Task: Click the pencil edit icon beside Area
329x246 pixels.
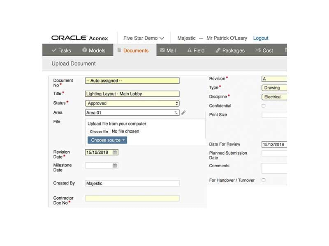Action: pyautogui.click(x=183, y=112)
